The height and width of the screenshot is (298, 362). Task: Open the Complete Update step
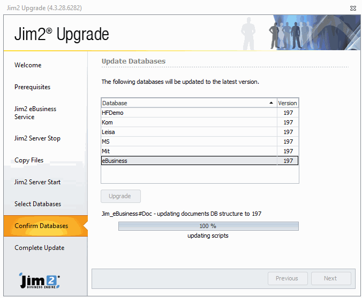click(40, 248)
